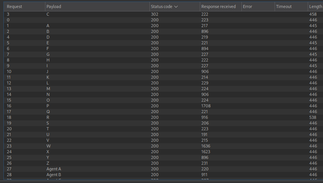Sort by the Length column header
323x183 pixels.
315,6
